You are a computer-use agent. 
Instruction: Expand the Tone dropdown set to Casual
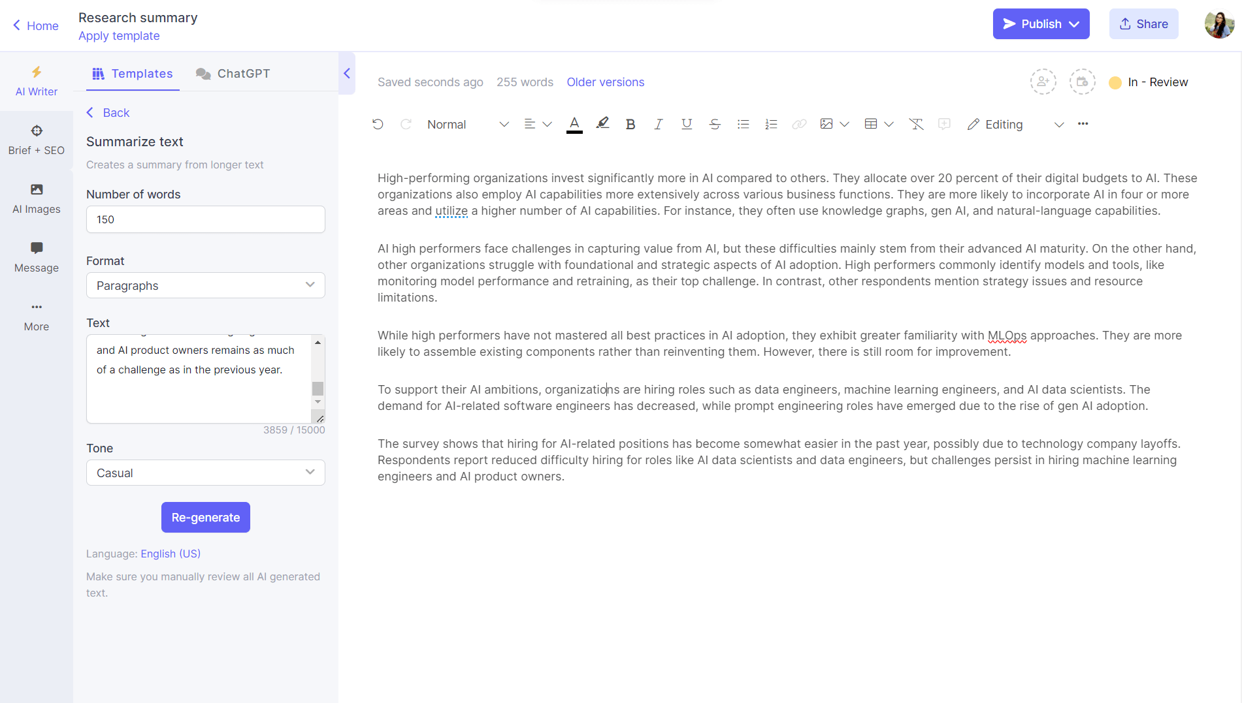(x=205, y=473)
